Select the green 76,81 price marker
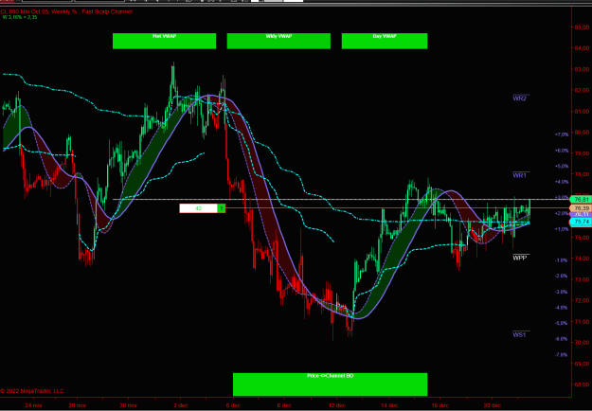 581,199
